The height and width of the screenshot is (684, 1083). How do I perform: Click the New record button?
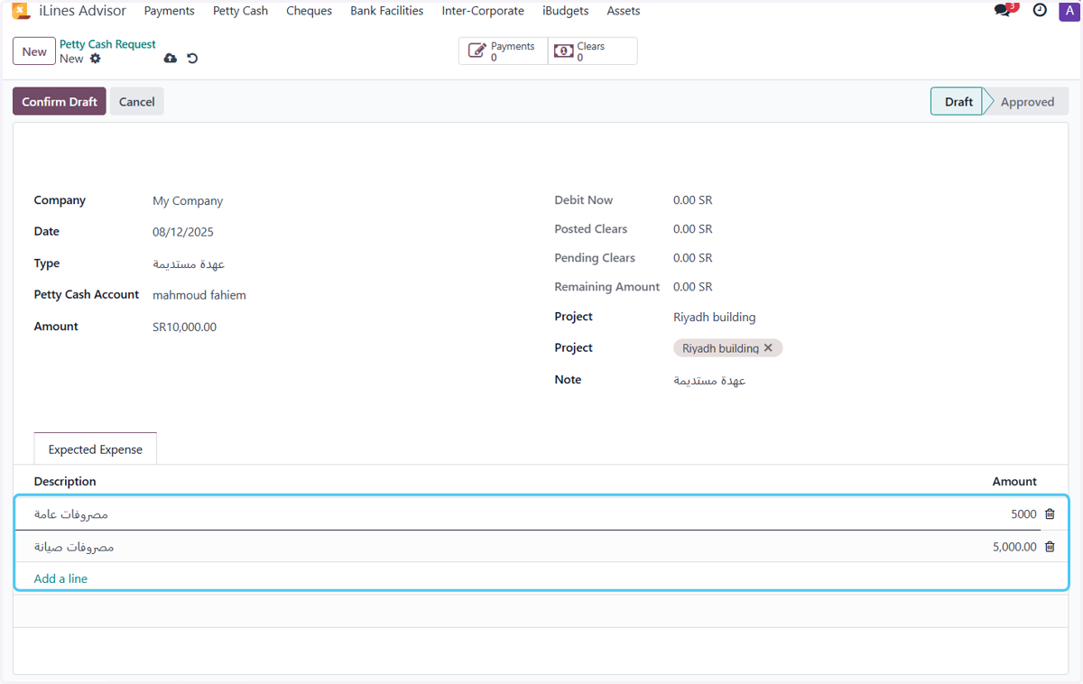pyautogui.click(x=34, y=51)
